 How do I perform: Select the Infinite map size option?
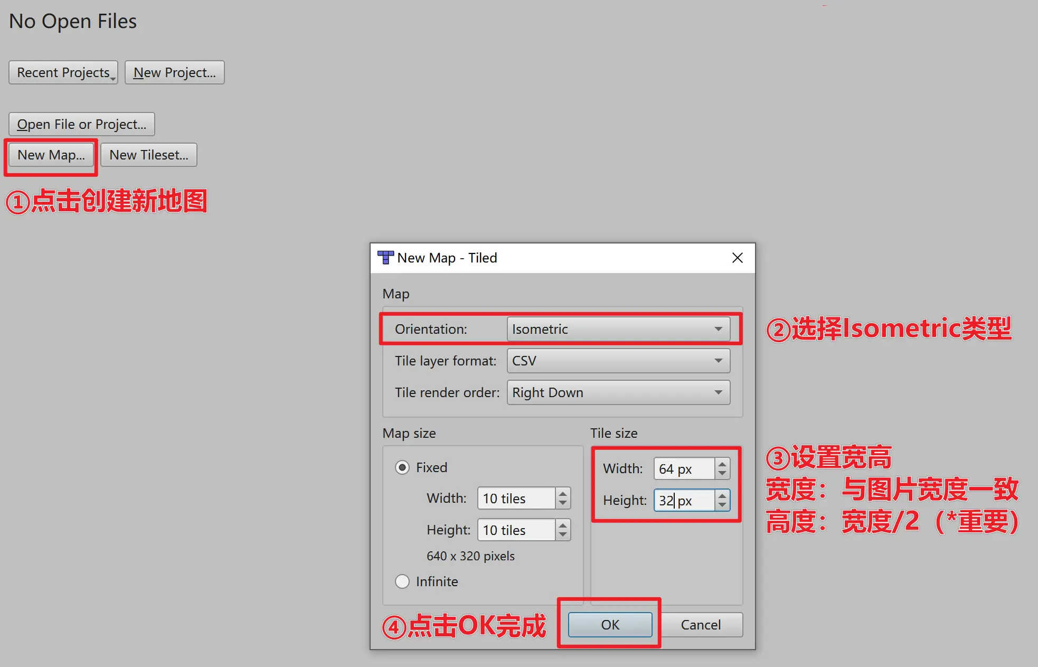[402, 581]
